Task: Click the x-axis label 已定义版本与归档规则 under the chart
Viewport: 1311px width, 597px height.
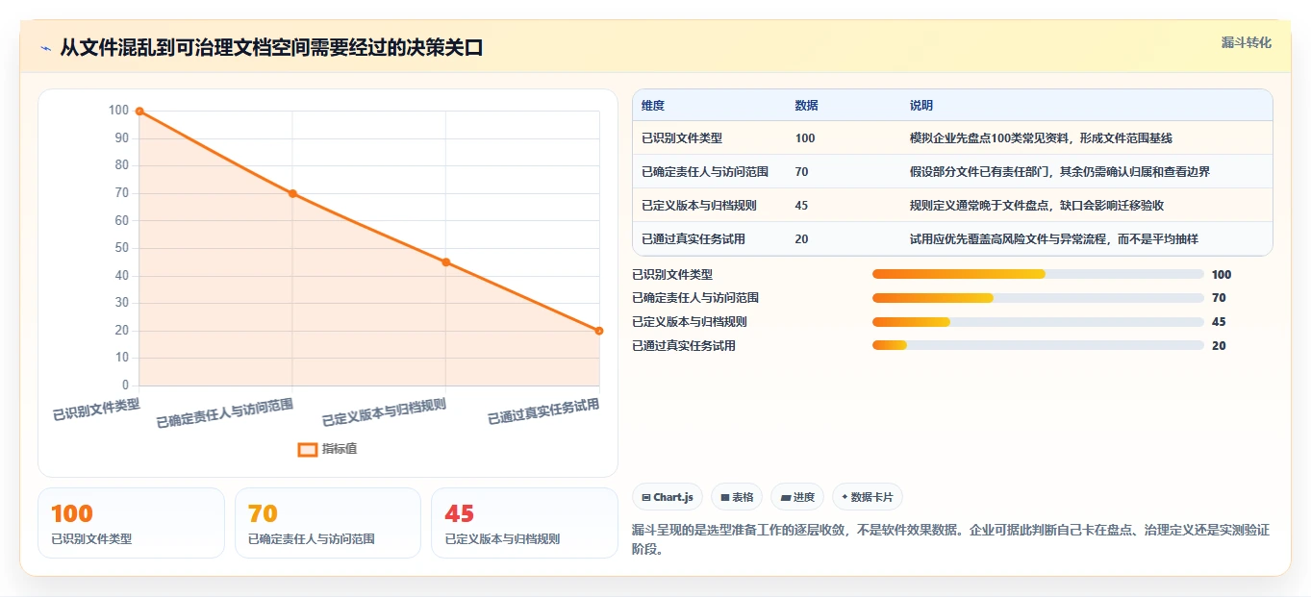Action: tap(385, 412)
